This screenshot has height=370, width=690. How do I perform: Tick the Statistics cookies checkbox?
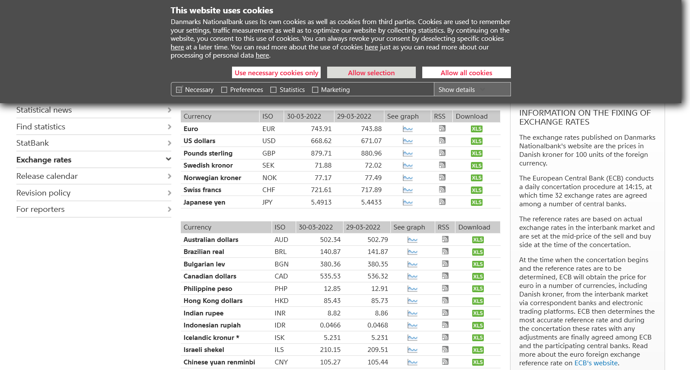tap(273, 90)
